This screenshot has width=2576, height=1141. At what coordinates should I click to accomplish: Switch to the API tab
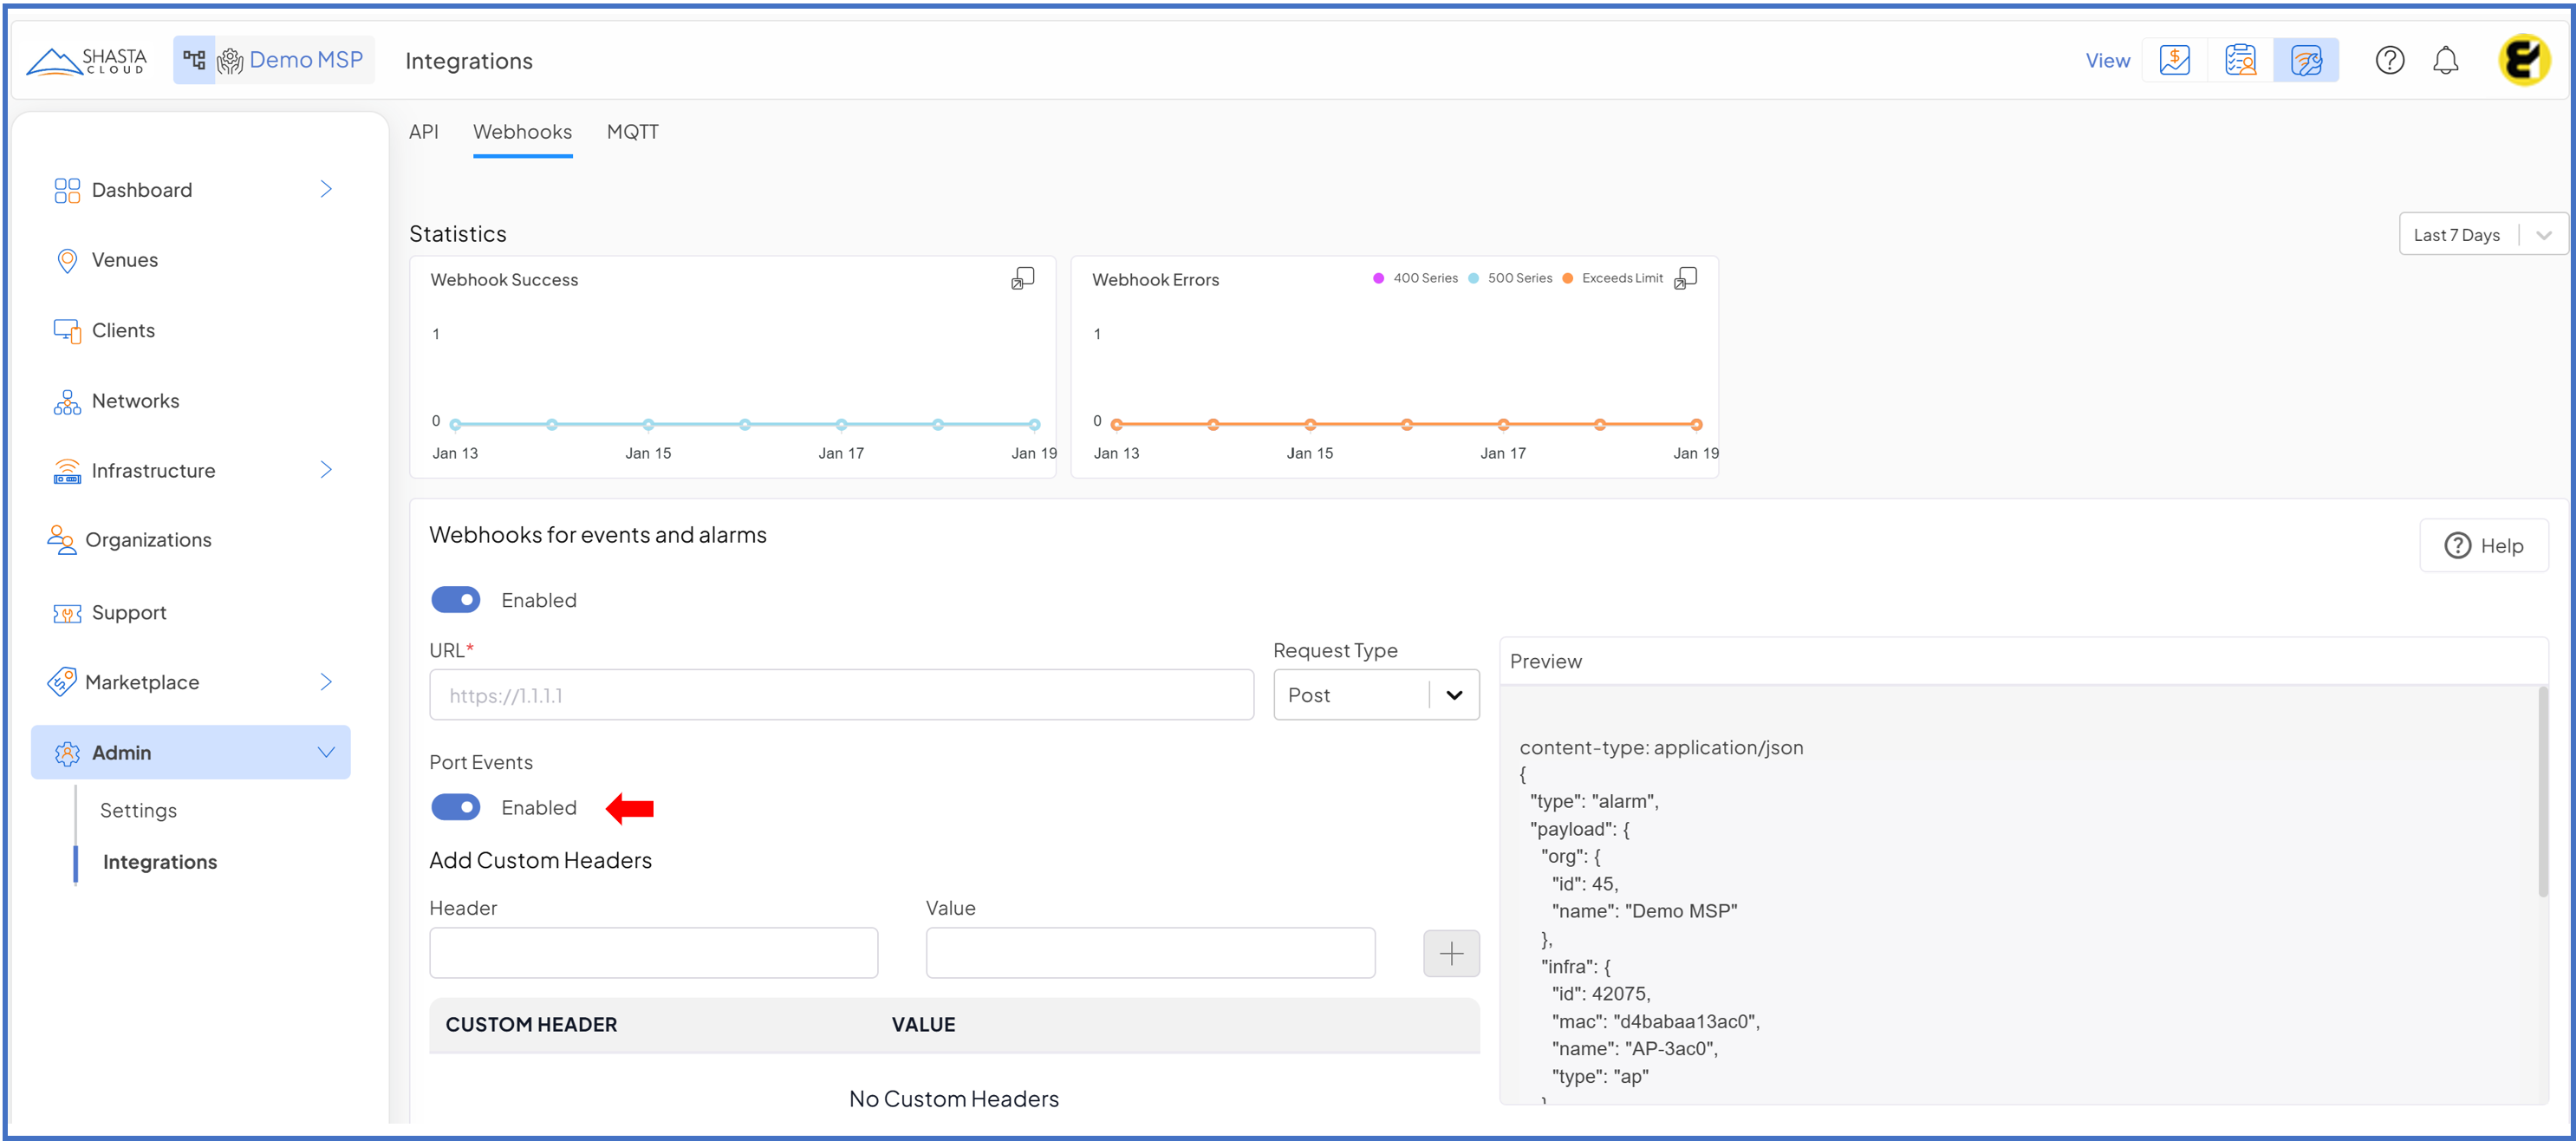[423, 132]
